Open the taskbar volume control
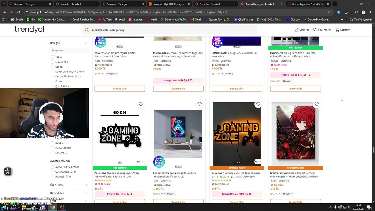Screen dimensions: 375x211 pyautogui.click(x=350, y=207)
